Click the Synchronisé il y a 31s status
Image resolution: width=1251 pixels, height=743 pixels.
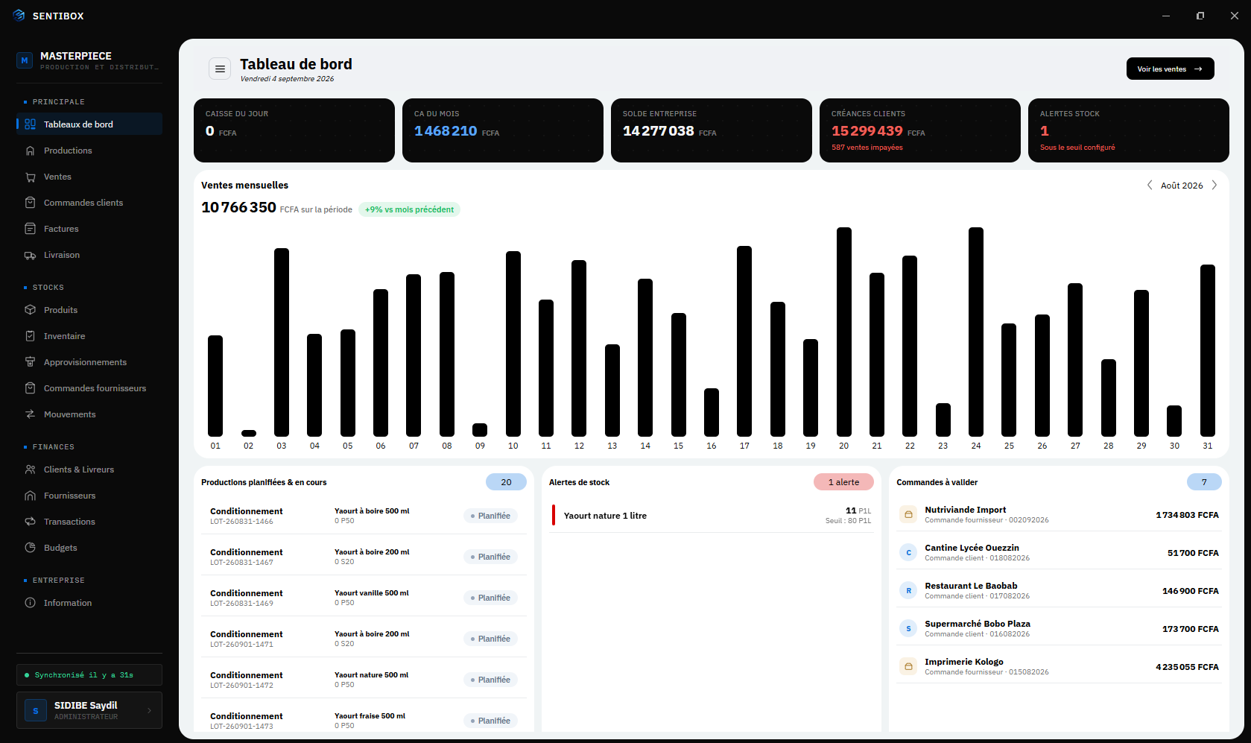[x=89, y=675]
